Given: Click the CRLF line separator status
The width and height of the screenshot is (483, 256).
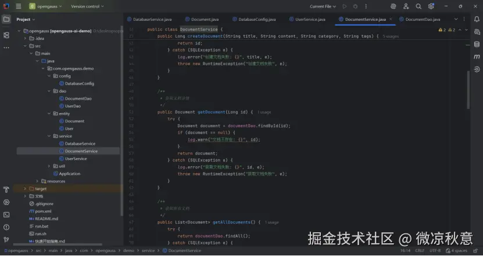Looking at the screenshot, I should 420,250.
